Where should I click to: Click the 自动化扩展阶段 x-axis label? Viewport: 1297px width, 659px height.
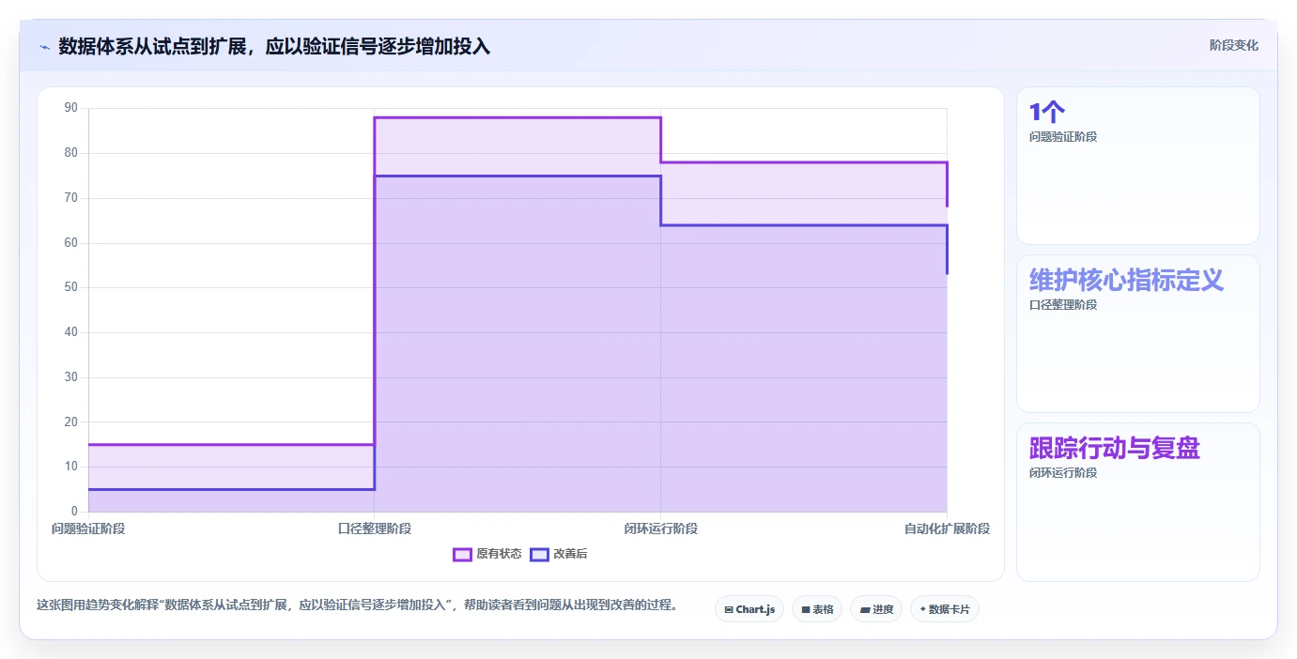947,529
